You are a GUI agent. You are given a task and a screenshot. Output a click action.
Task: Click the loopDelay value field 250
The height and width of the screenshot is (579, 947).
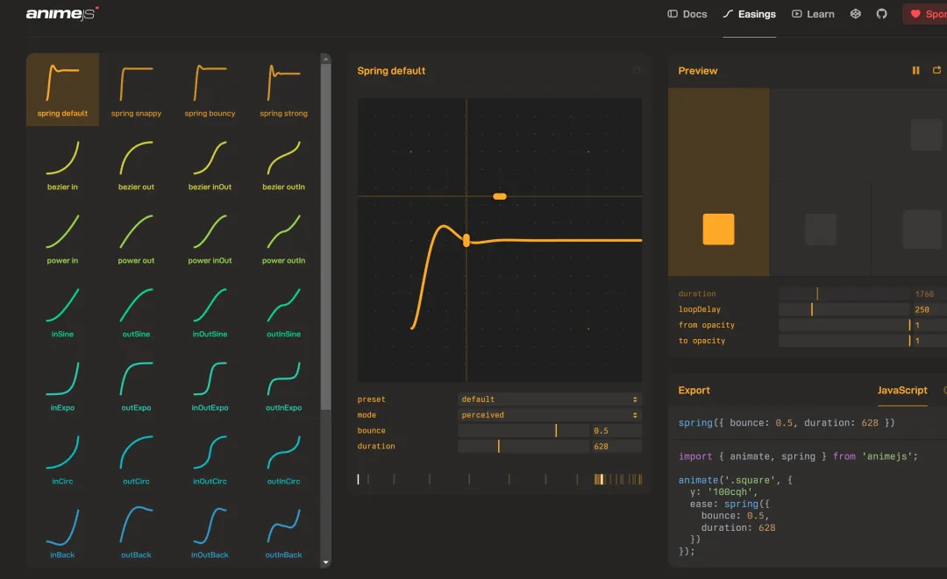(929, 309)
